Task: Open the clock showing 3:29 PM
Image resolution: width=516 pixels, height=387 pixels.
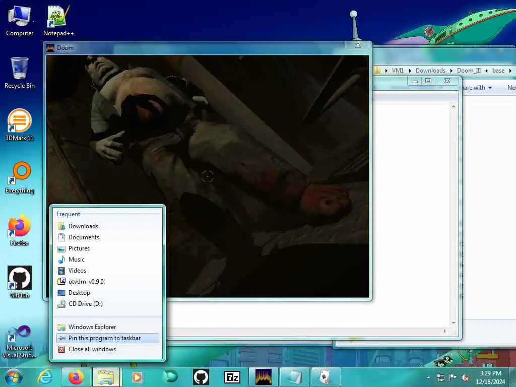Action: (490, 377)
